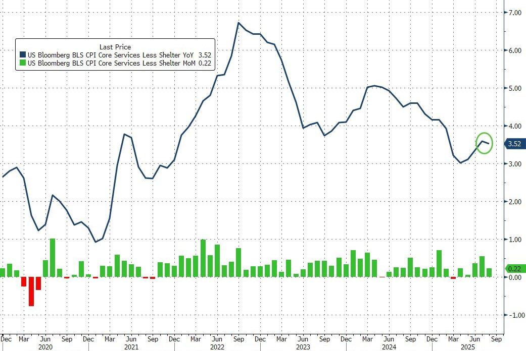Select the 2022 year label on time axis
The image size is (526, 351).
tap(217, 347)
